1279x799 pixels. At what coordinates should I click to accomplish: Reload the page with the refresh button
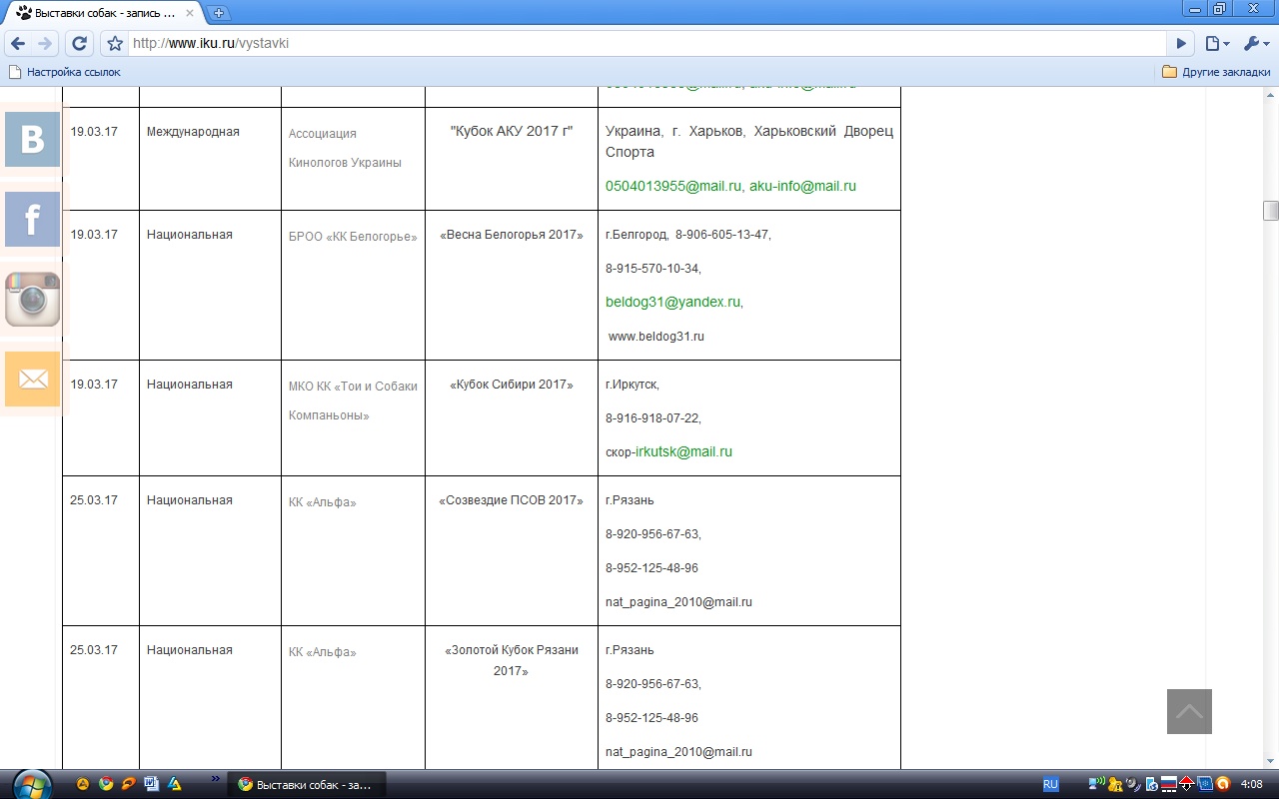(80, 44)
